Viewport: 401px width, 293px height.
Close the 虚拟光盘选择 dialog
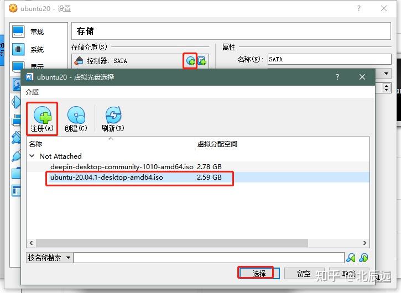[362, 77]
